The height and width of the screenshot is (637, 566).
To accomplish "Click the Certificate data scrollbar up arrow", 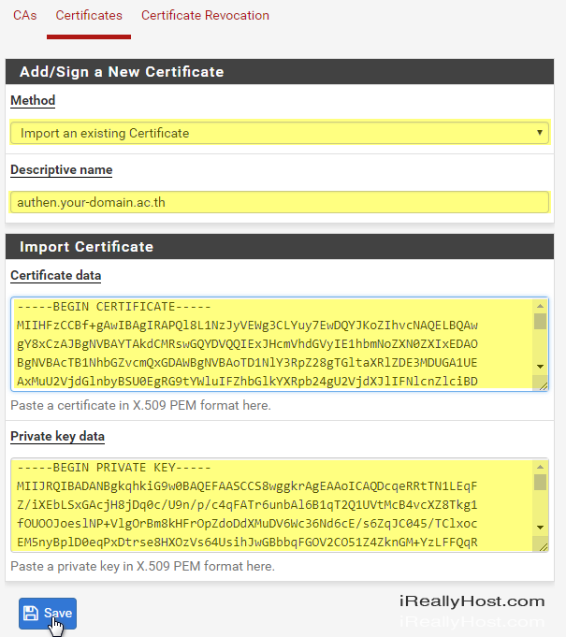I will 540,306.
